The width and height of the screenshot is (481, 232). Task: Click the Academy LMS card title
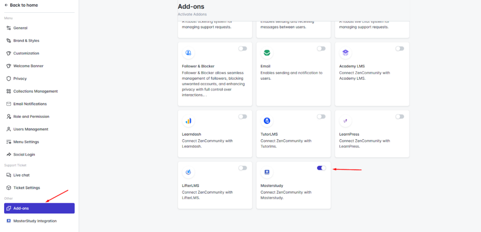[352, 66]
